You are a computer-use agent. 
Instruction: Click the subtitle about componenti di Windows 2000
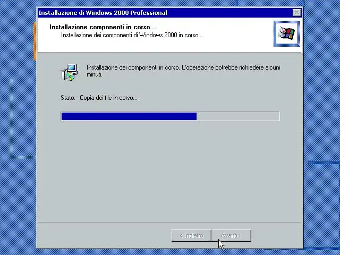point(132,35)
